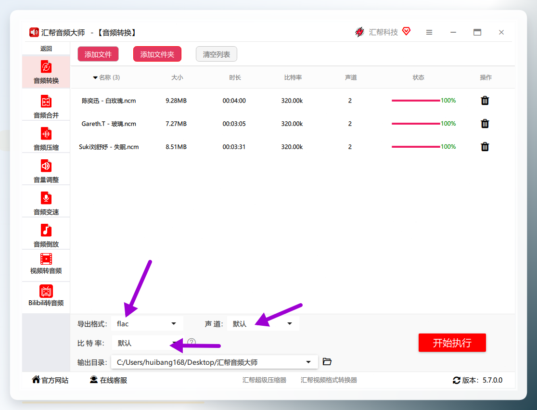This screenshot has height=410, width=537.
Task: Click the 状态 column header
Action: point(418,77)
